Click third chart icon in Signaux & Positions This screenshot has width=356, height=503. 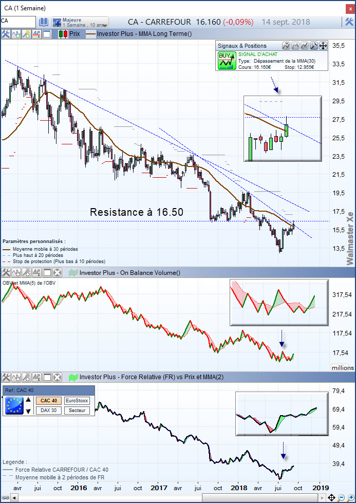pyautogui.click(x=305, y=46)
